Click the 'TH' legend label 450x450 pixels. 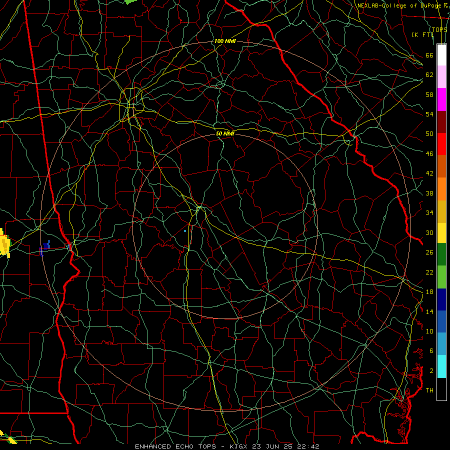click(x=429, y=390)
